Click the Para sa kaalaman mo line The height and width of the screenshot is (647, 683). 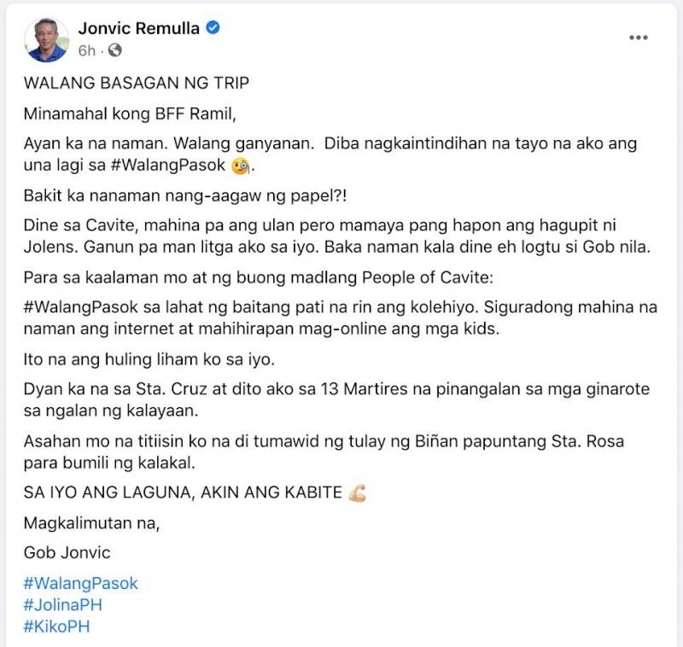point(259,277)
